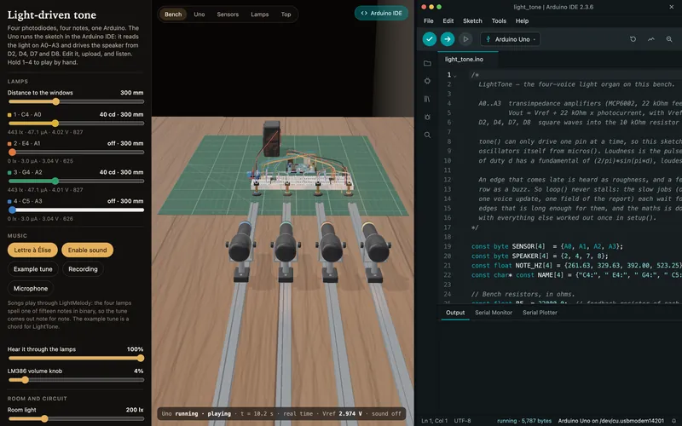Click the green square marker for lamp 3 G4

click(9, 173)
